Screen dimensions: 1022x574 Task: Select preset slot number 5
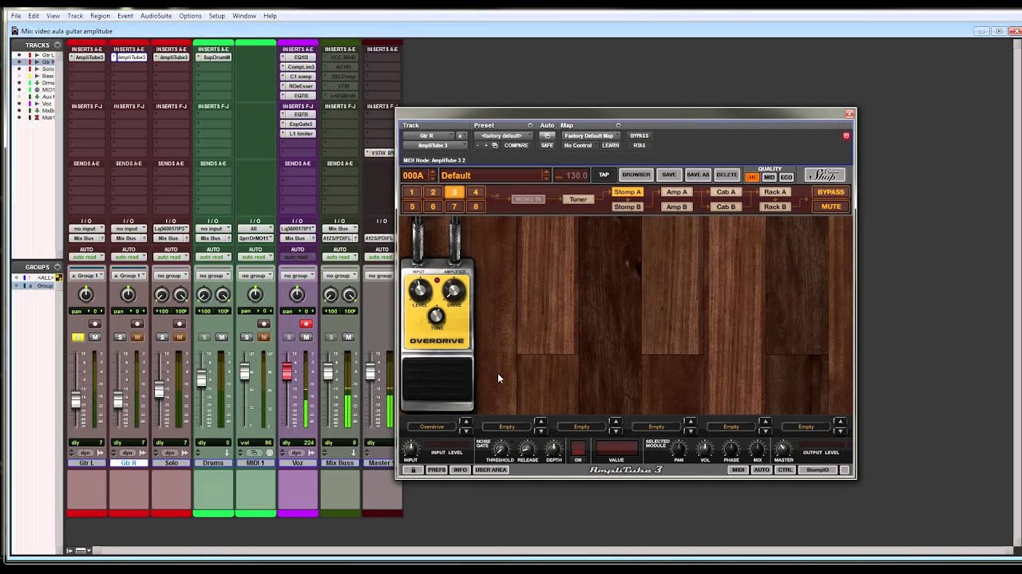click(x=412, y=207)
